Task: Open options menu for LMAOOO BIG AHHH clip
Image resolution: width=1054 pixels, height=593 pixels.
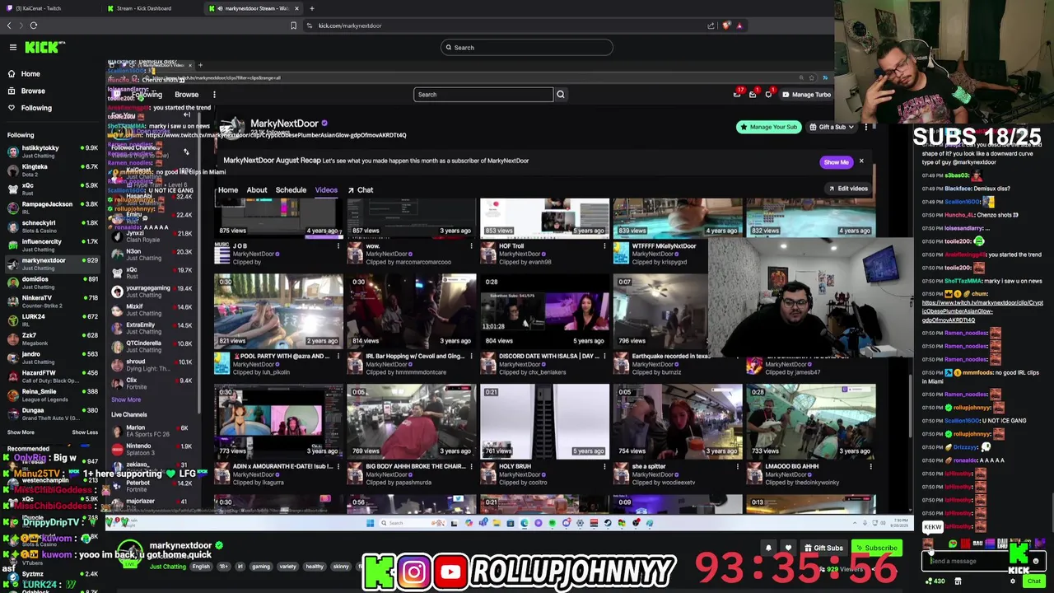Action: (x=870, y=467)
